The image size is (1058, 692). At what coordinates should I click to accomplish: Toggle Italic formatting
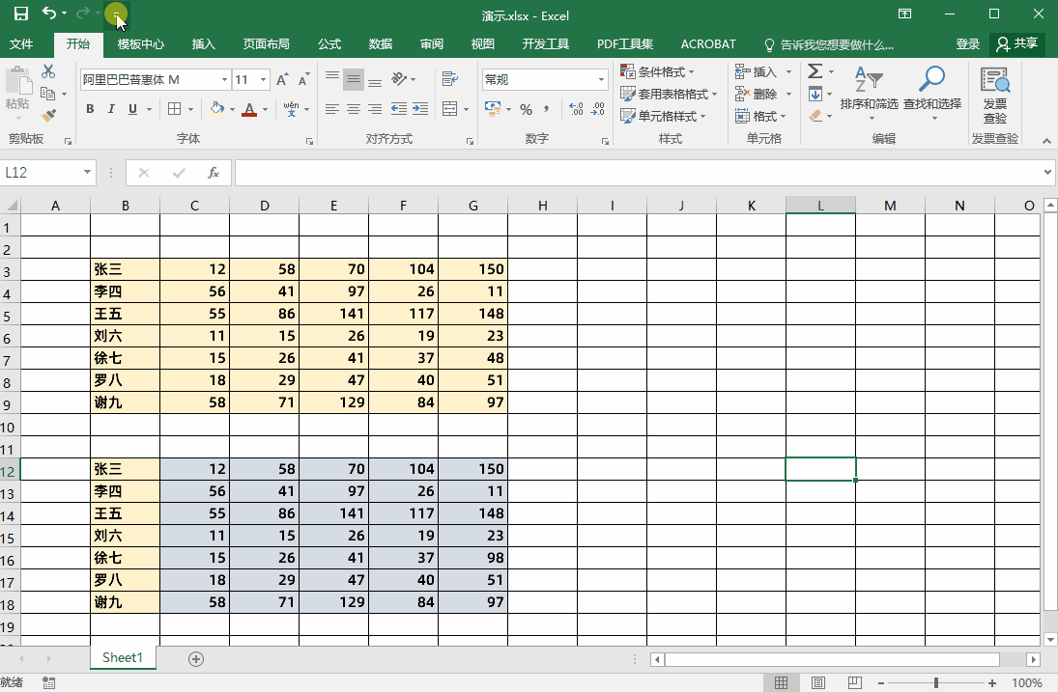111,109
